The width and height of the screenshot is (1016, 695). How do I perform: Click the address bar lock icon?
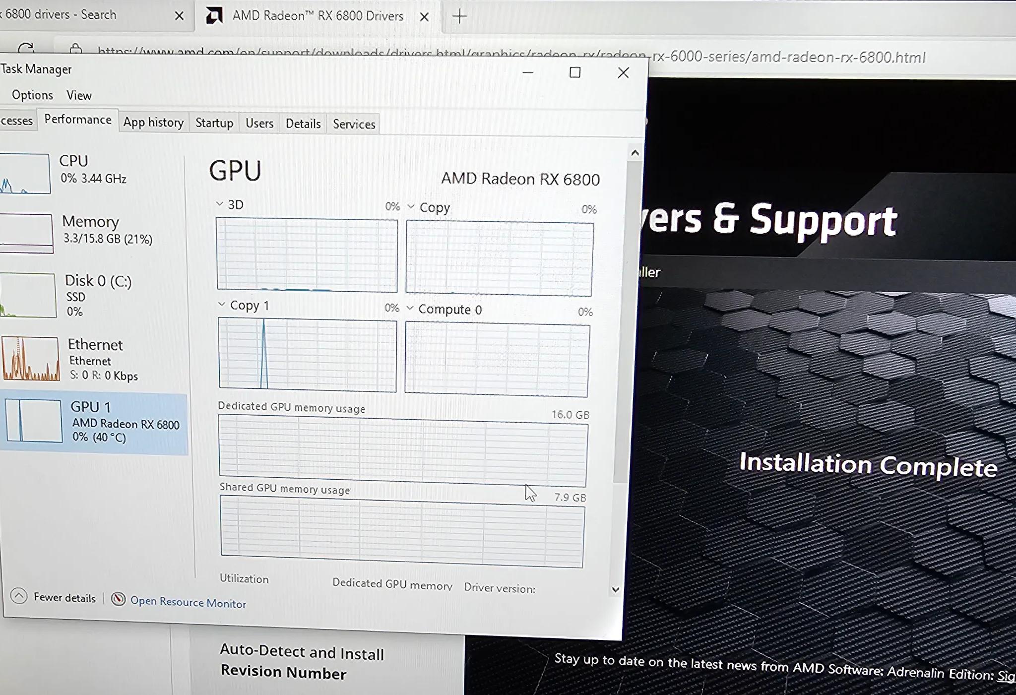(76, 49)
